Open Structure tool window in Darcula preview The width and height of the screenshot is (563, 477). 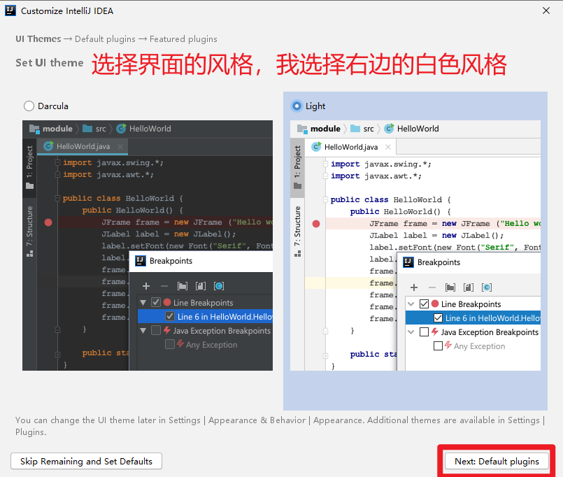coord(29,231)
